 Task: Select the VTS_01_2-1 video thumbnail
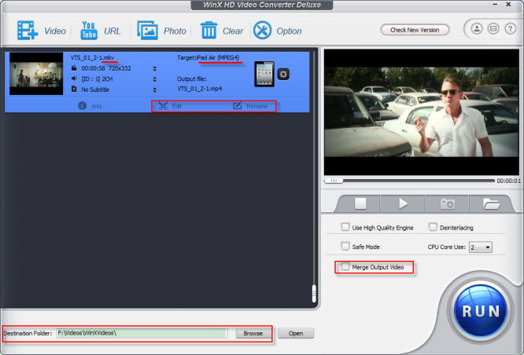tap(36, 74)
